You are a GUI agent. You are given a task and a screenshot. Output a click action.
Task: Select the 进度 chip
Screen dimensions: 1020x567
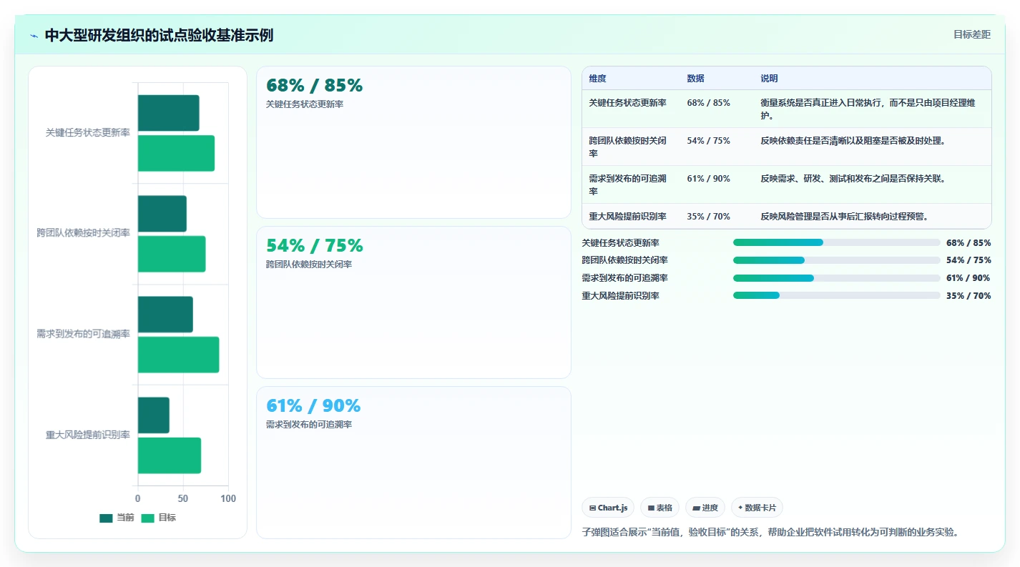click(705, 508)
